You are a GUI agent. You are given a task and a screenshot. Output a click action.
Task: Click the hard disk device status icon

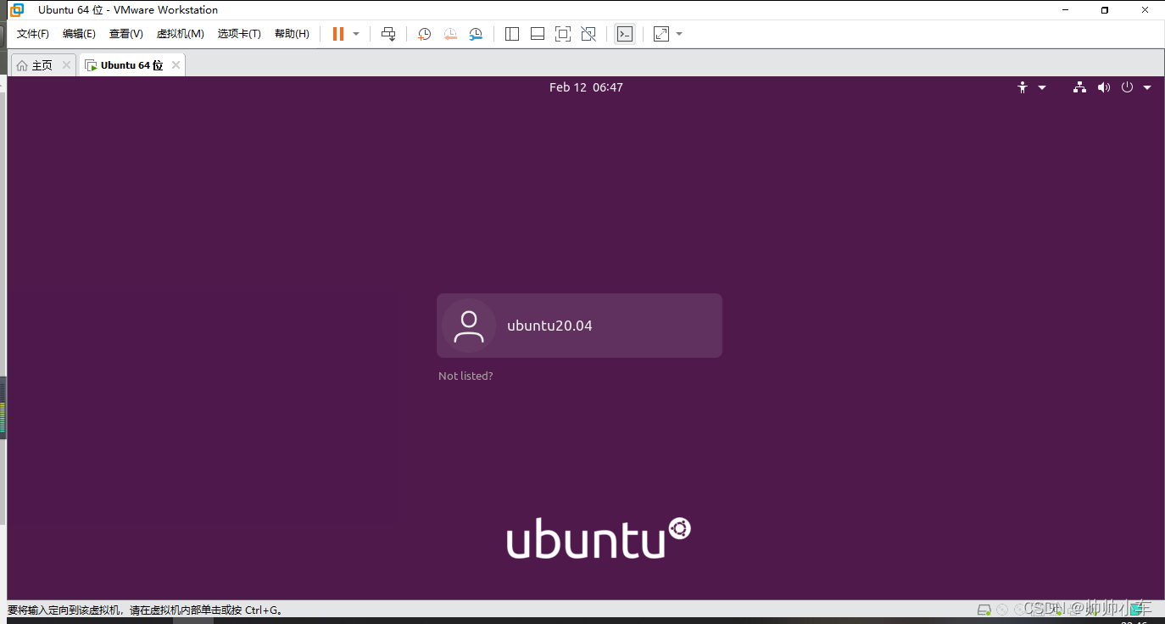[x=984, y=610]
